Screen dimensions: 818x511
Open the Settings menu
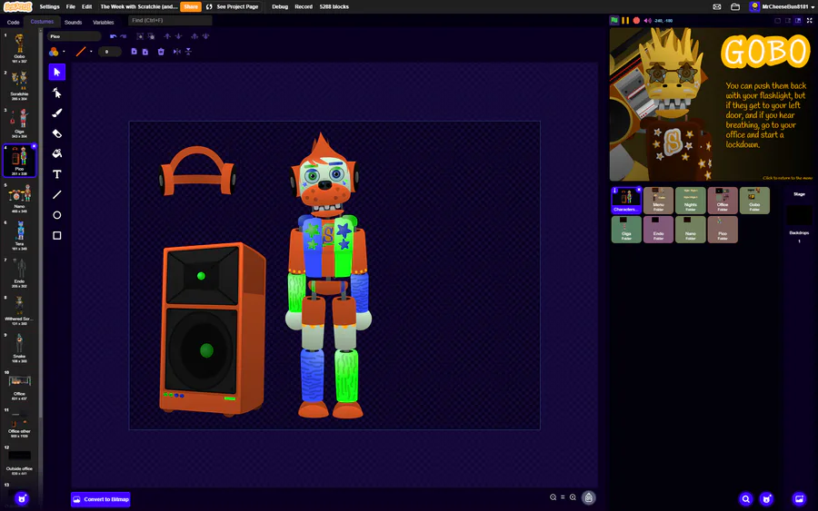coord(50,6)
